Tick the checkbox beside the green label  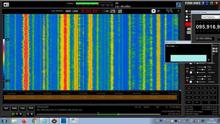187,17
